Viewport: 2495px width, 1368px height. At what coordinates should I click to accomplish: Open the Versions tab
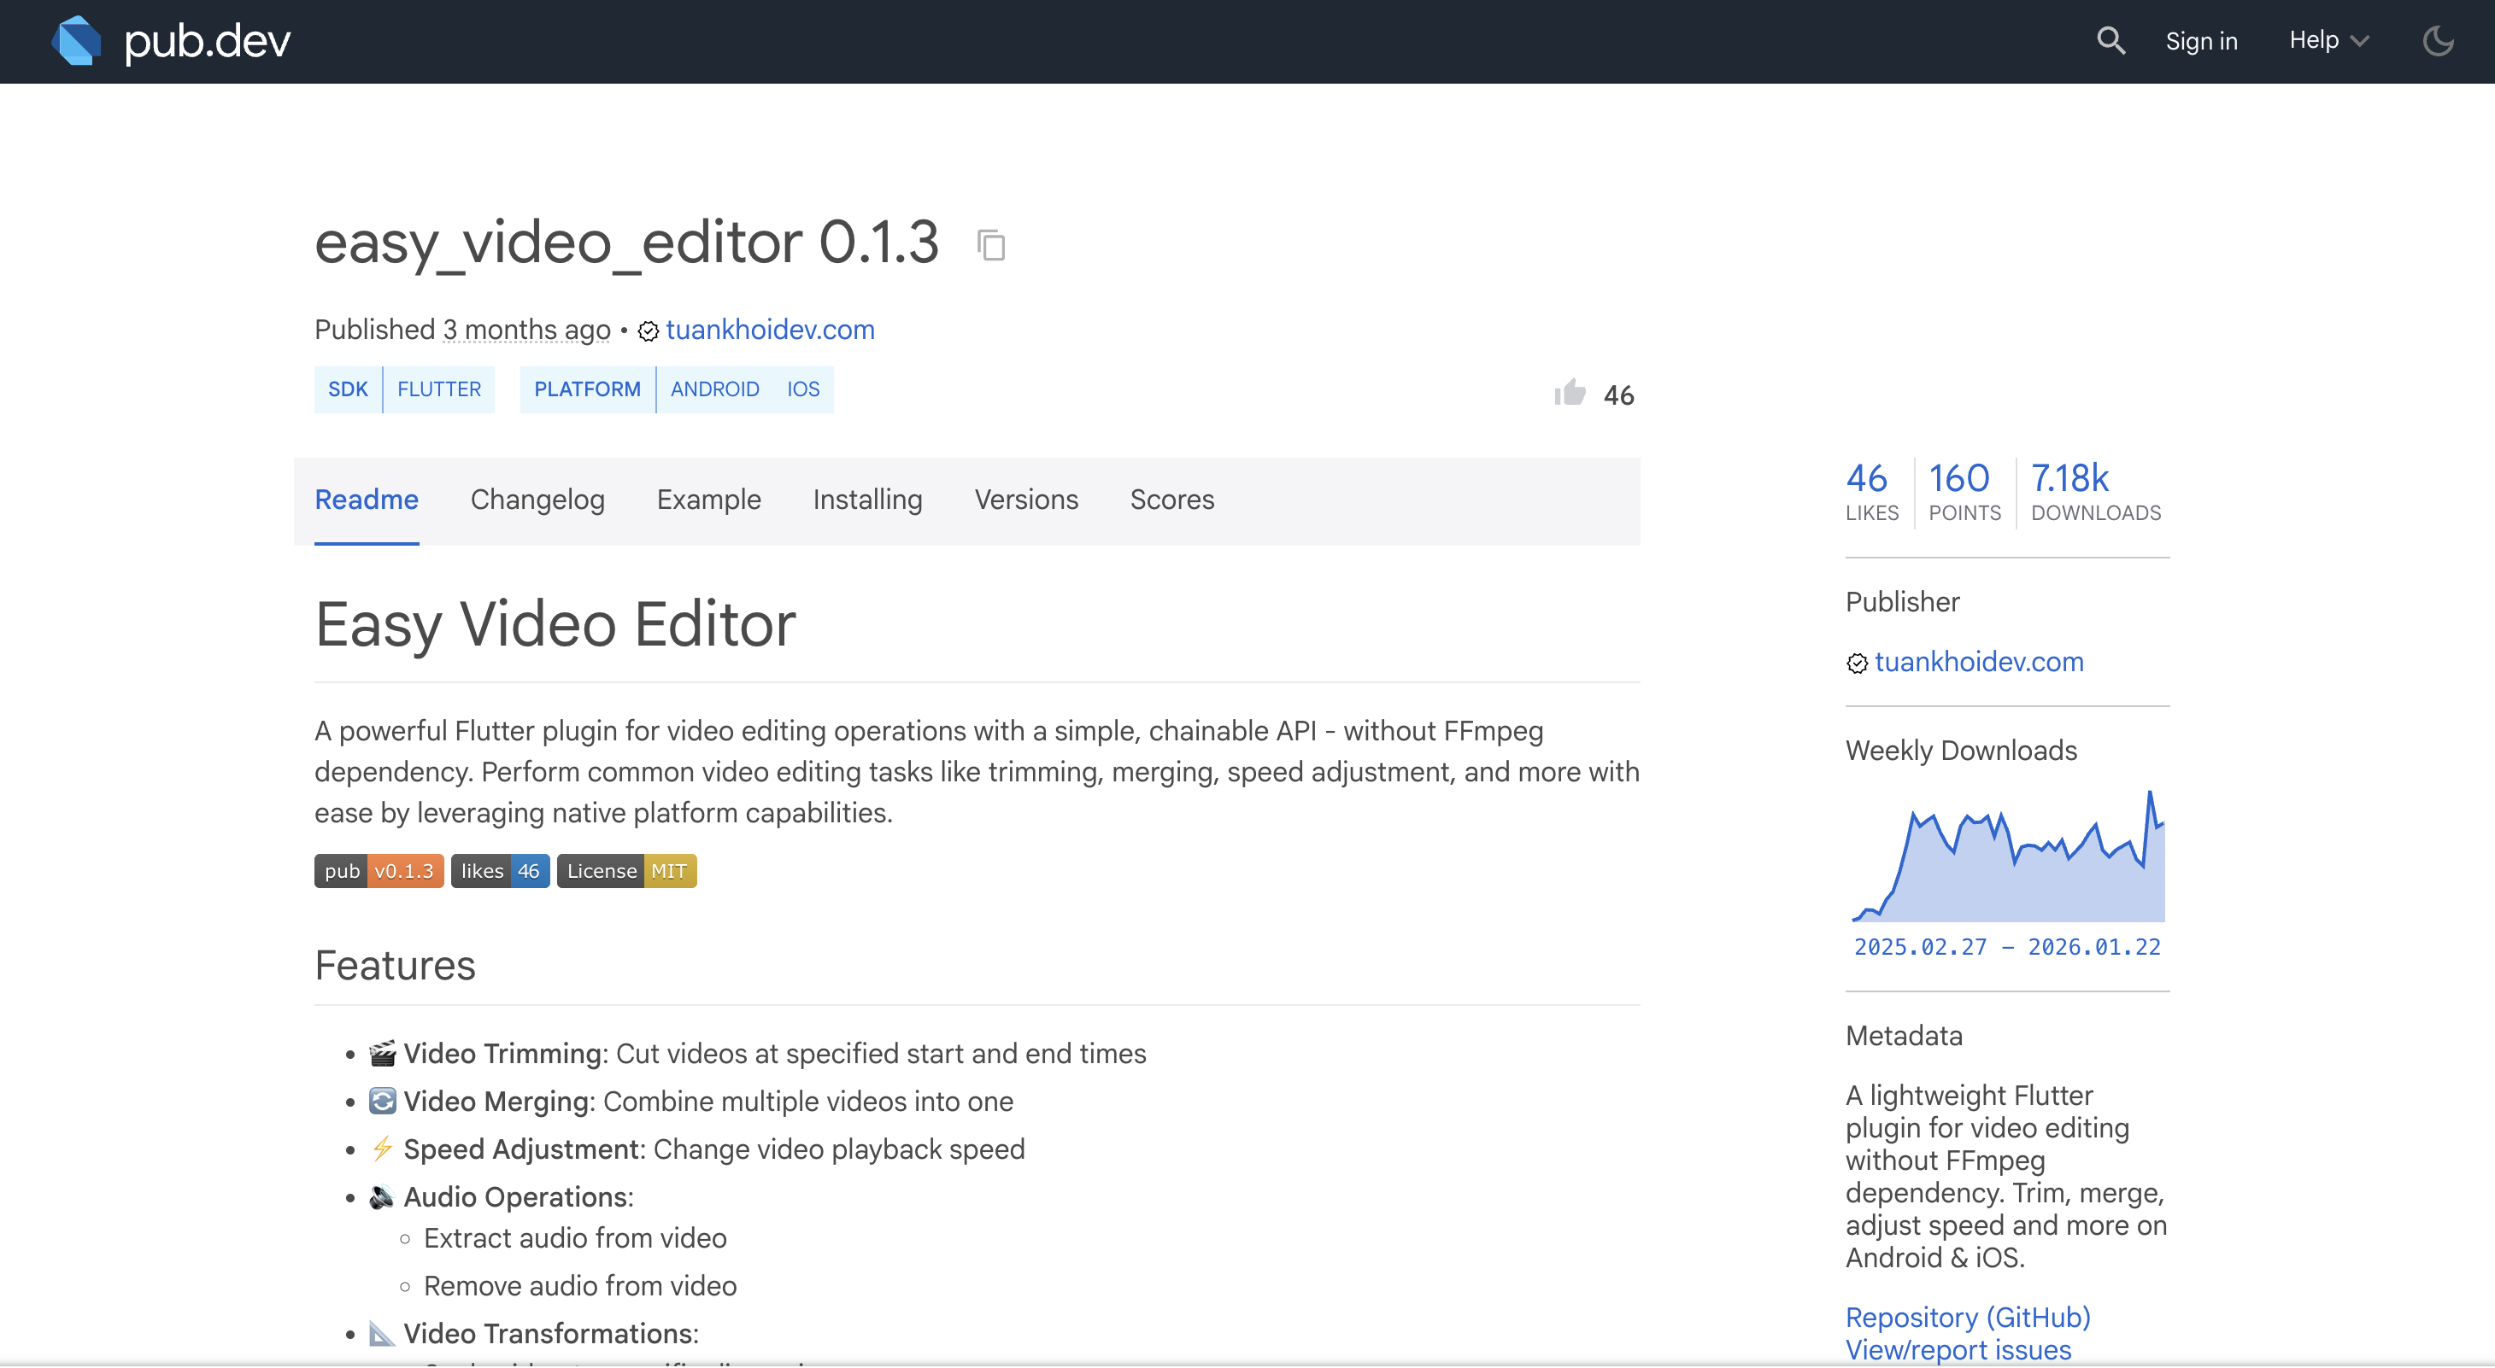click(x=1025, y=500)
